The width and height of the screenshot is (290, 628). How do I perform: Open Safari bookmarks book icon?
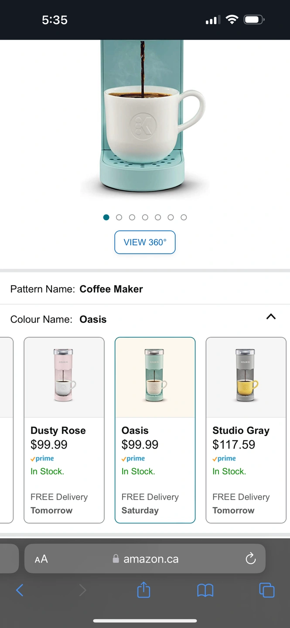[x=205, y=590]
